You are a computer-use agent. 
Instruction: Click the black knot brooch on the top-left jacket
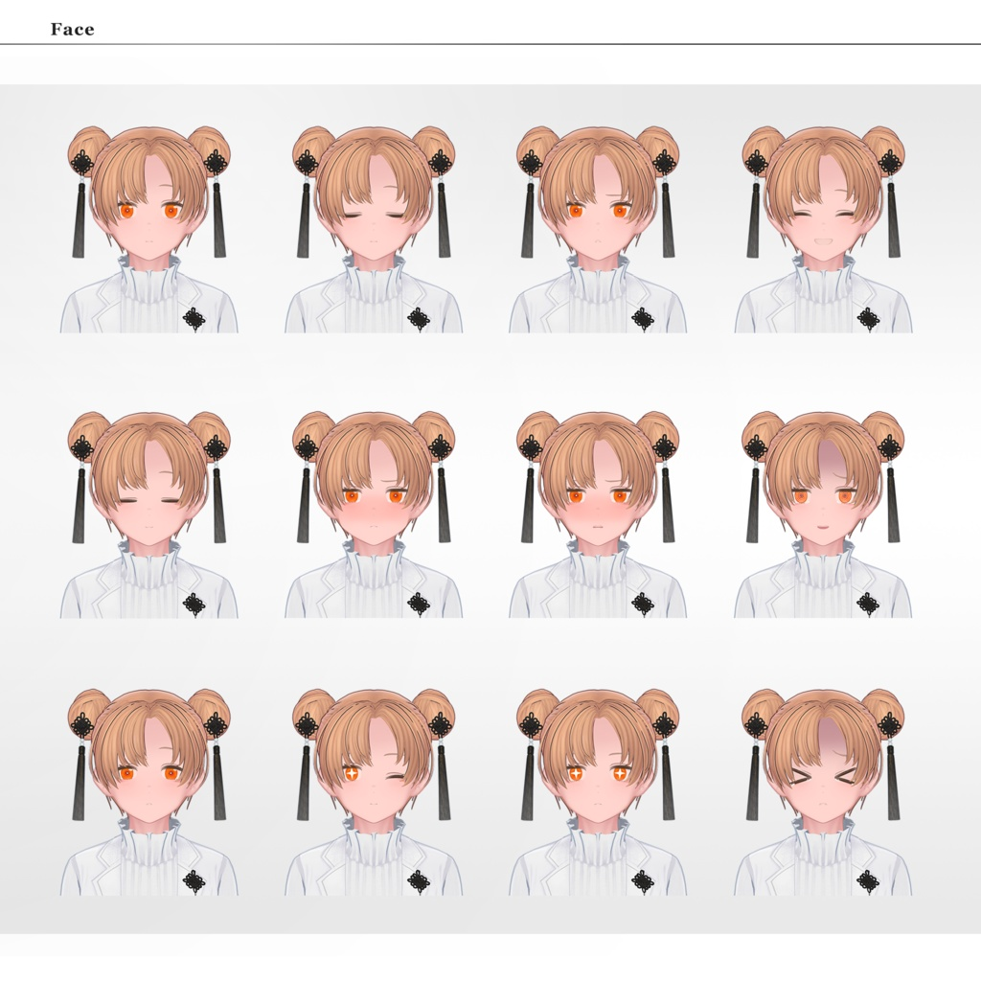[194, 320]
